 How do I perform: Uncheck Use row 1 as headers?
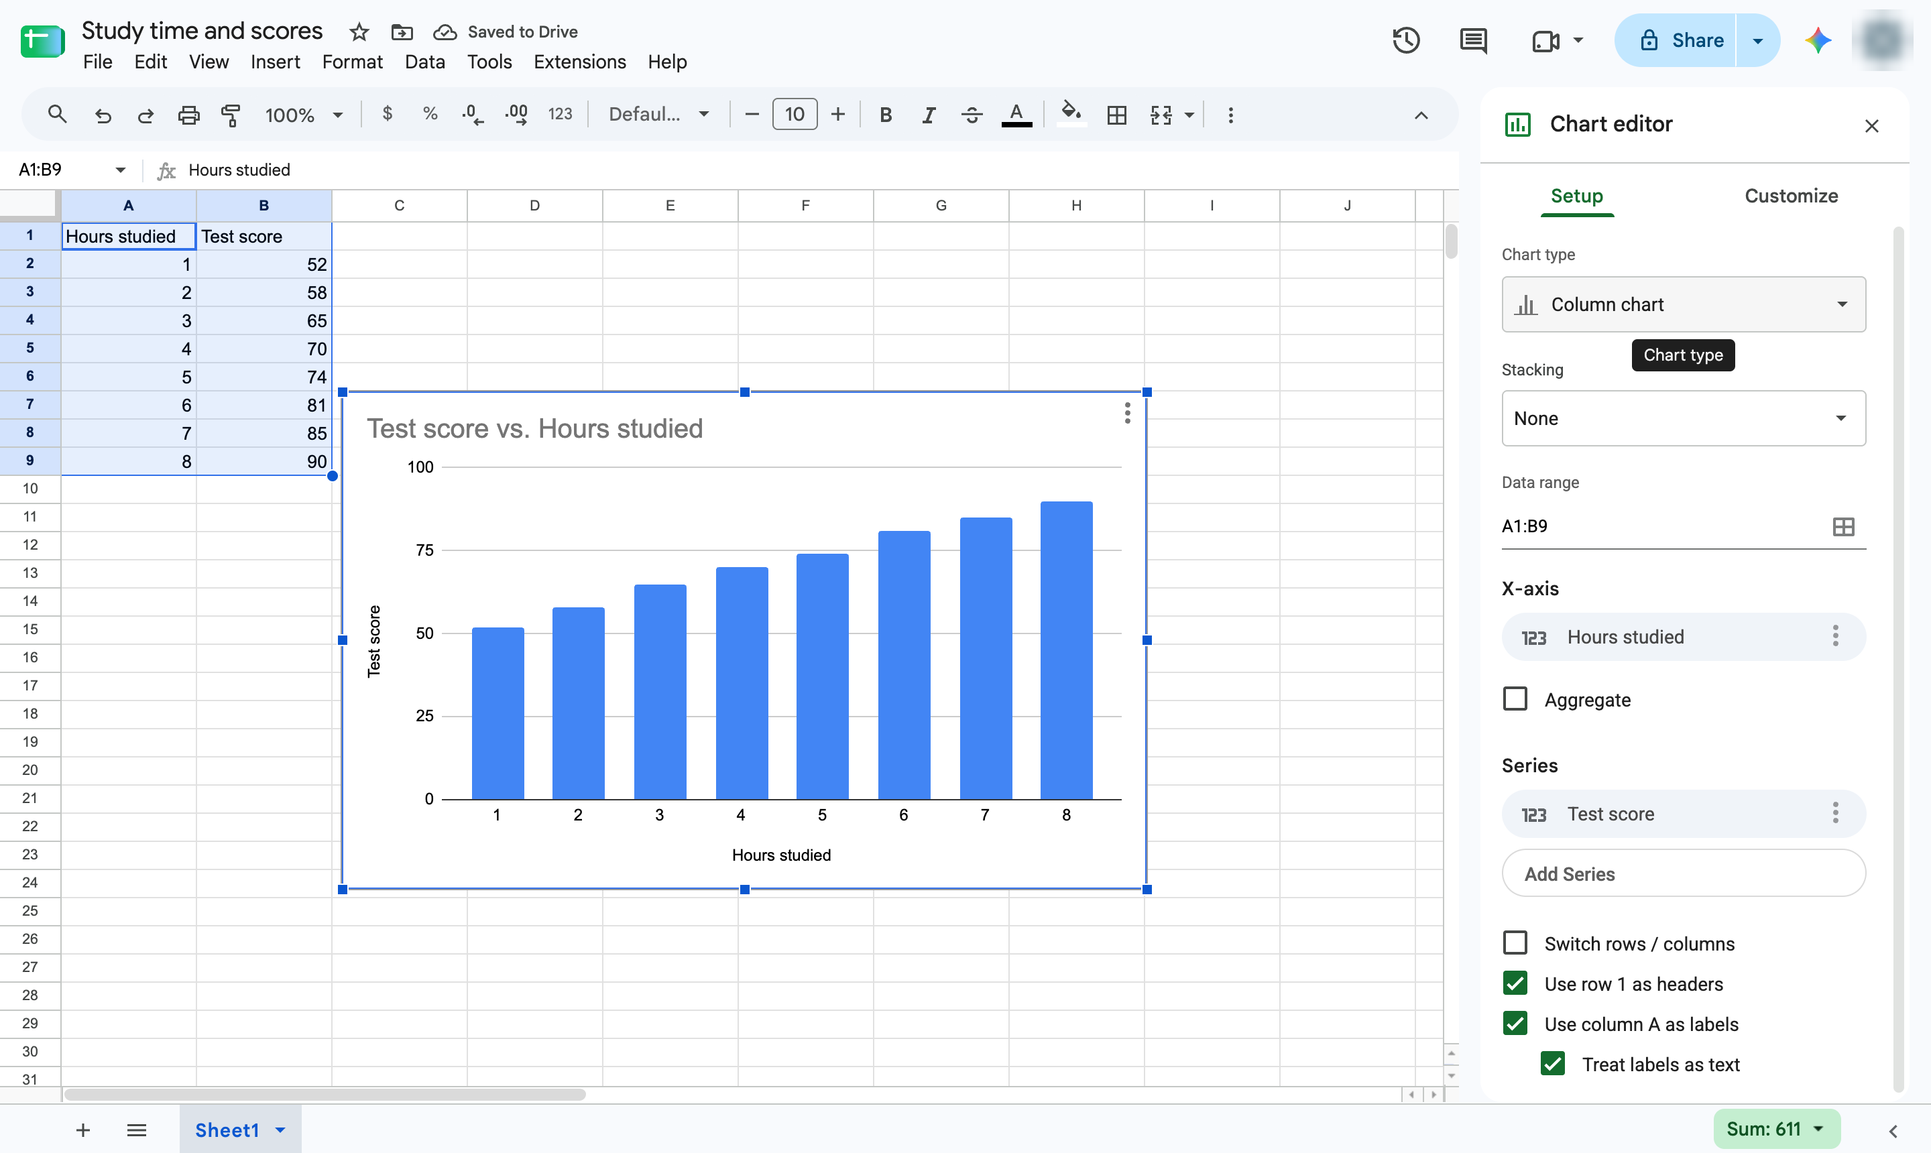[x=1515, y=983]
